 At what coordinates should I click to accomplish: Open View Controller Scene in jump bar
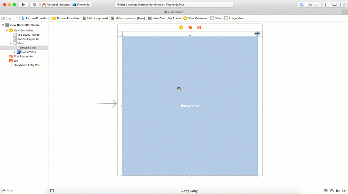coord(164,18)
